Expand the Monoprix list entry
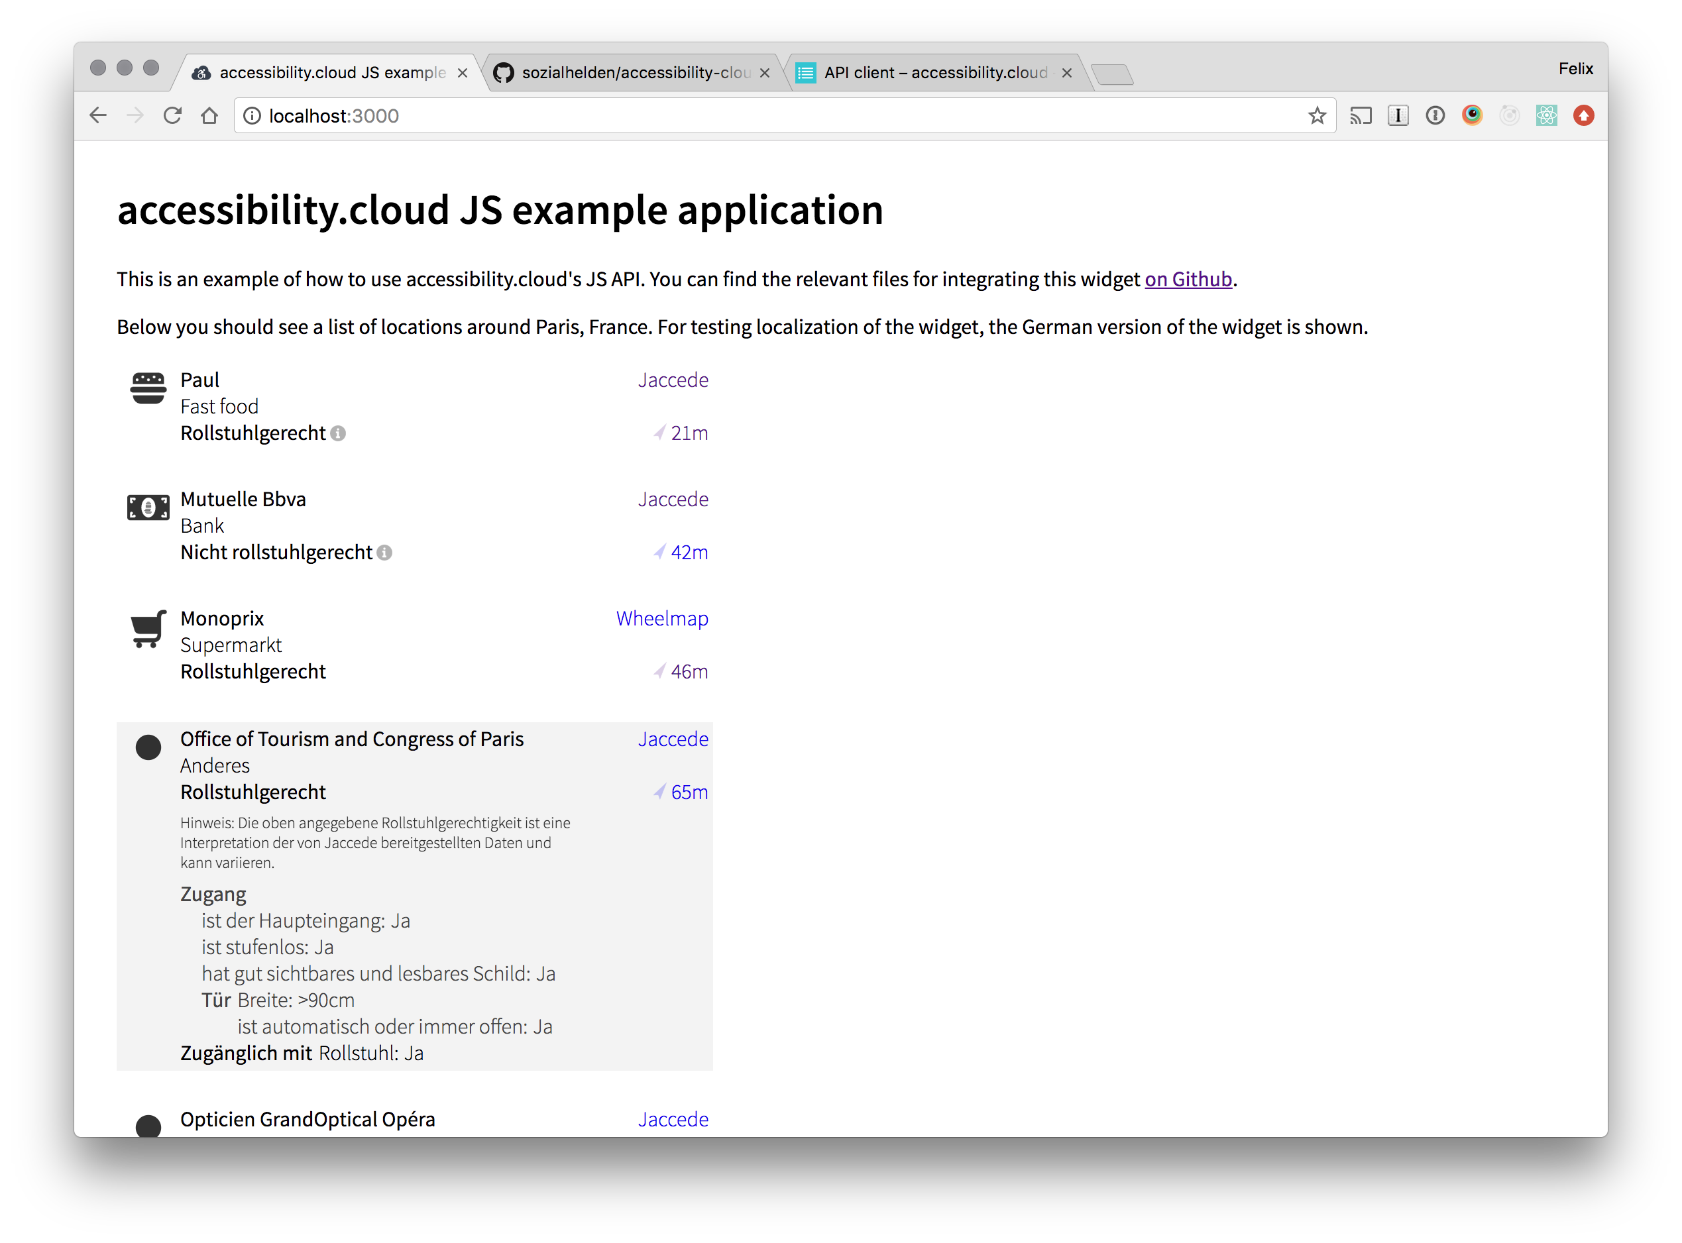Image resolution: width=1682 pixels, height=1243 pixels. click(x=222, y=620)
